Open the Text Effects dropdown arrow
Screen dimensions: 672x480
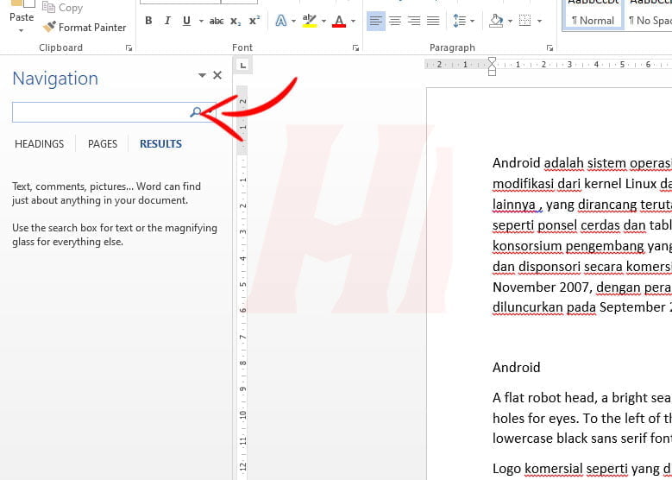pos(293,21)
